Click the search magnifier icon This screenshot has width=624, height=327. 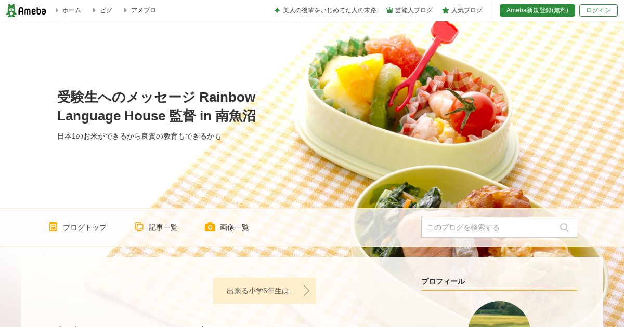click(564, 227)
